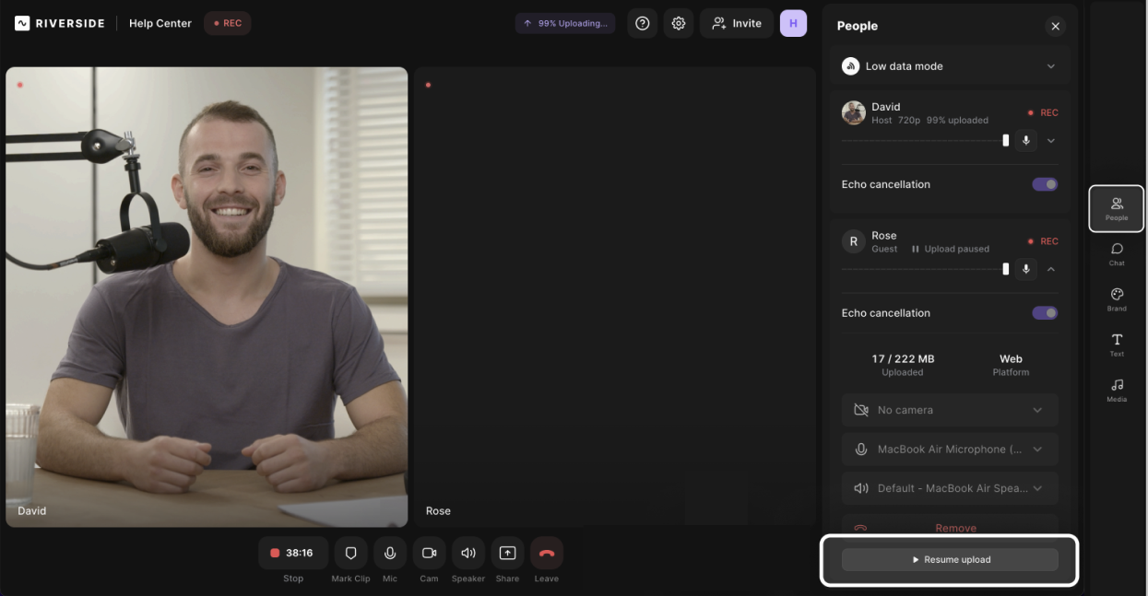The image size is (1148, 596).
Task: Switch to the Chat sidebar tab
Action: pyautogui.click(x=1117, y=253)
